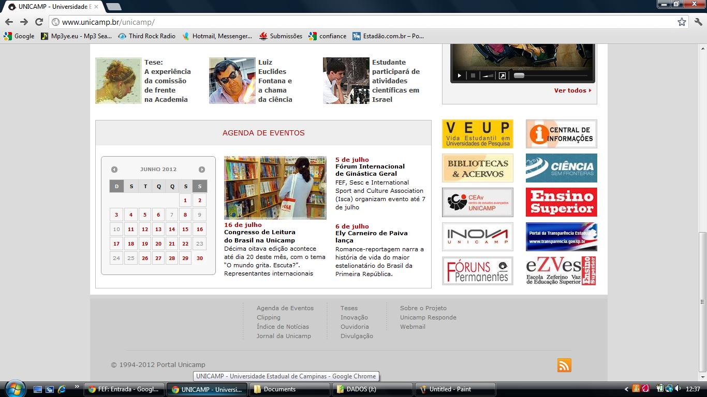Play the video in the player

point(459,75)
